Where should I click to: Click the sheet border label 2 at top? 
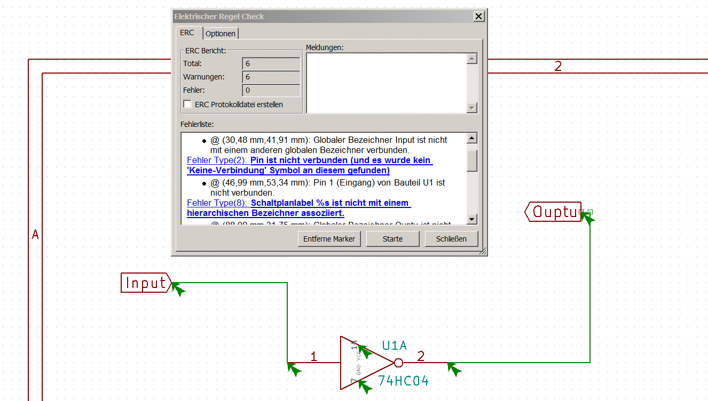[558, 67]
